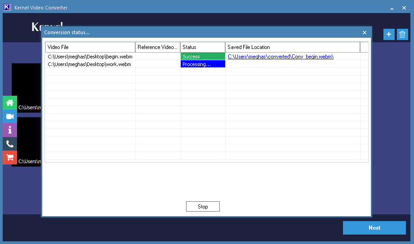Minimize the Kernel Video Converter window
Image resolution: width=414 pixels, height=244 pixels.
pyautogui.click(x=392, y=8)
